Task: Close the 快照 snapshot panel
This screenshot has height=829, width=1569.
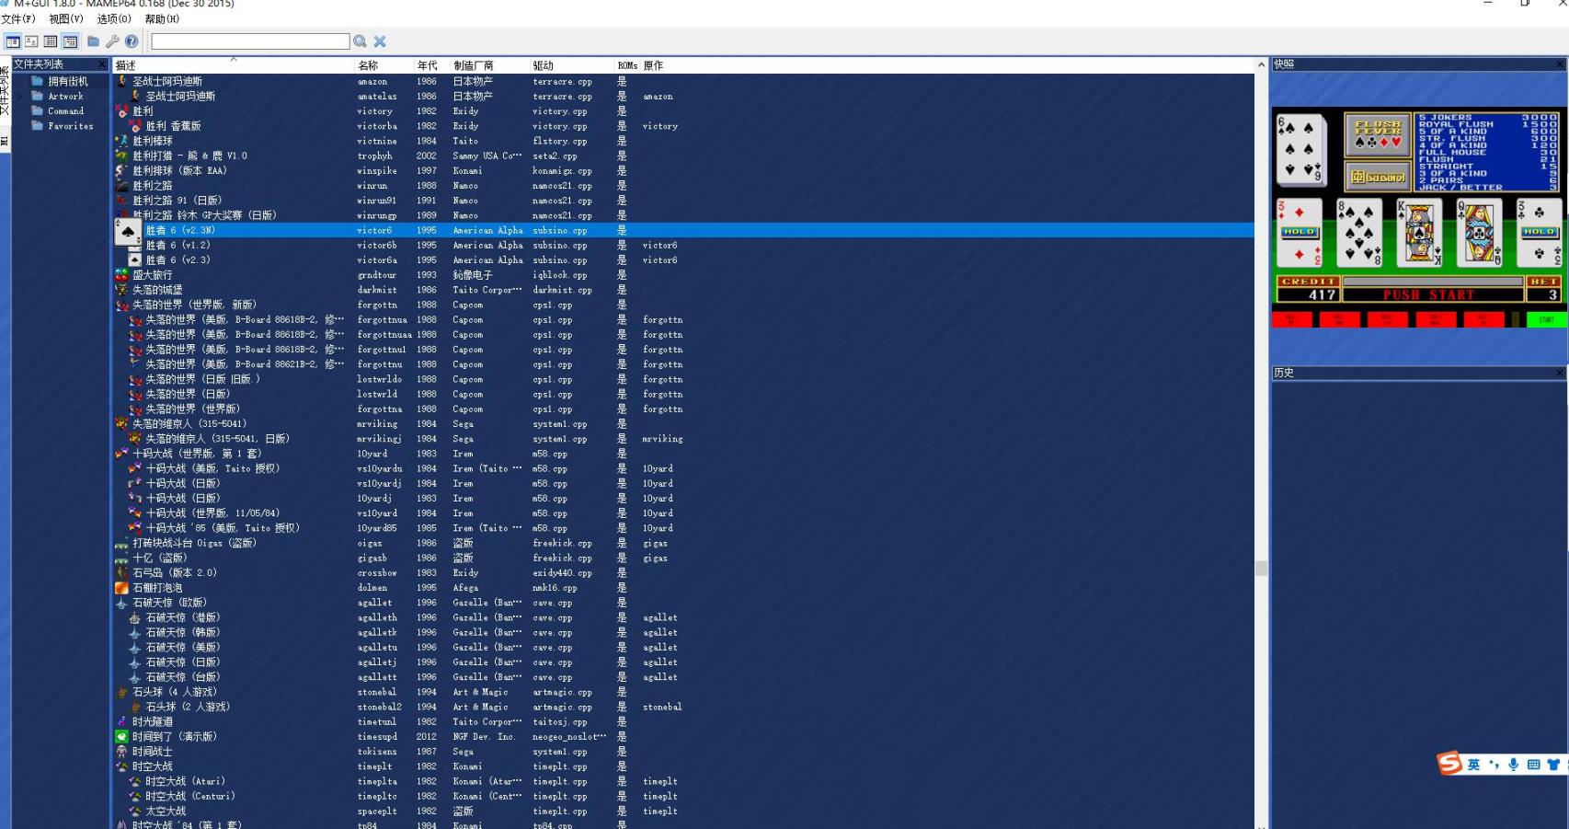Action: [x=1560, y=64]
